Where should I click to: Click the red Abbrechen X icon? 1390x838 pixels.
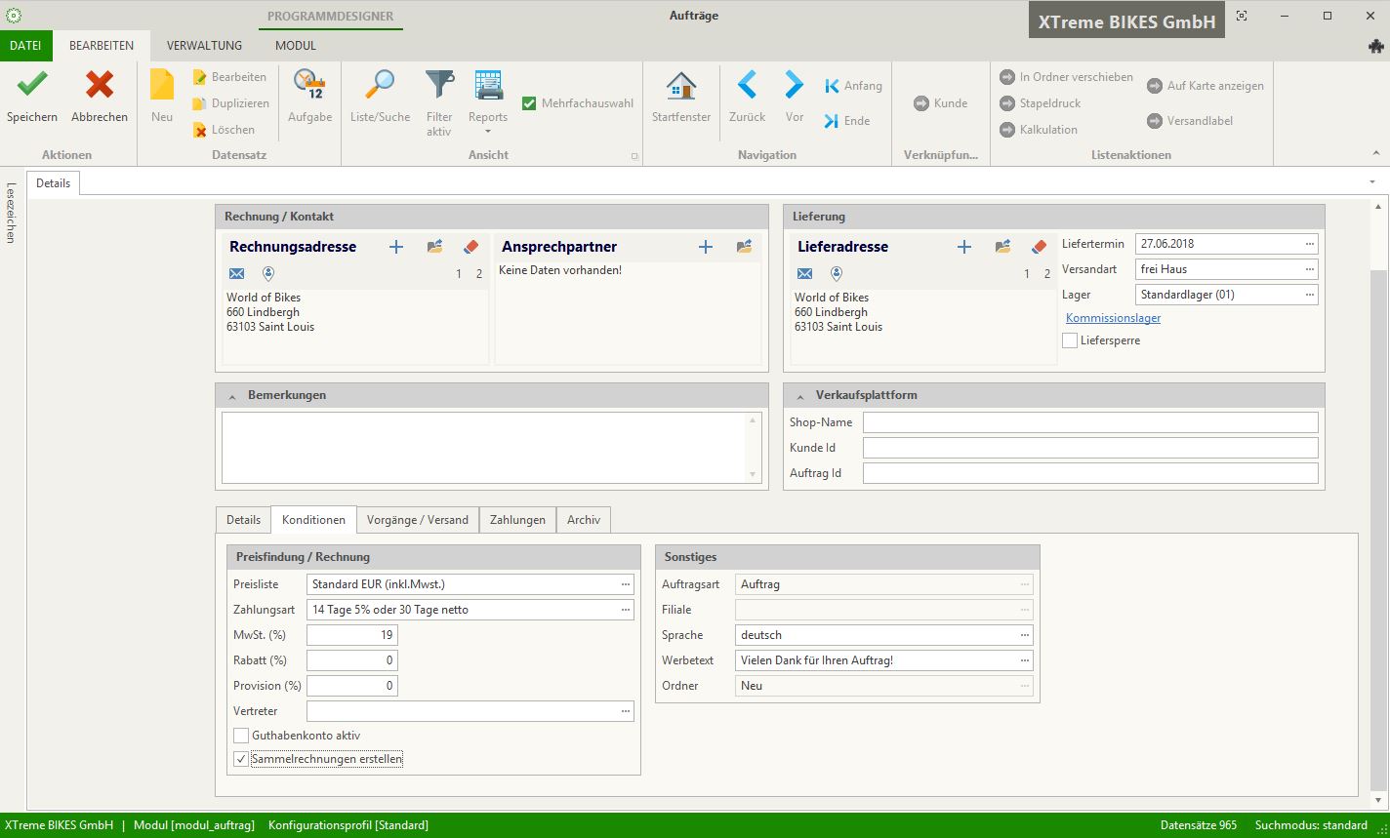(100, 86)
